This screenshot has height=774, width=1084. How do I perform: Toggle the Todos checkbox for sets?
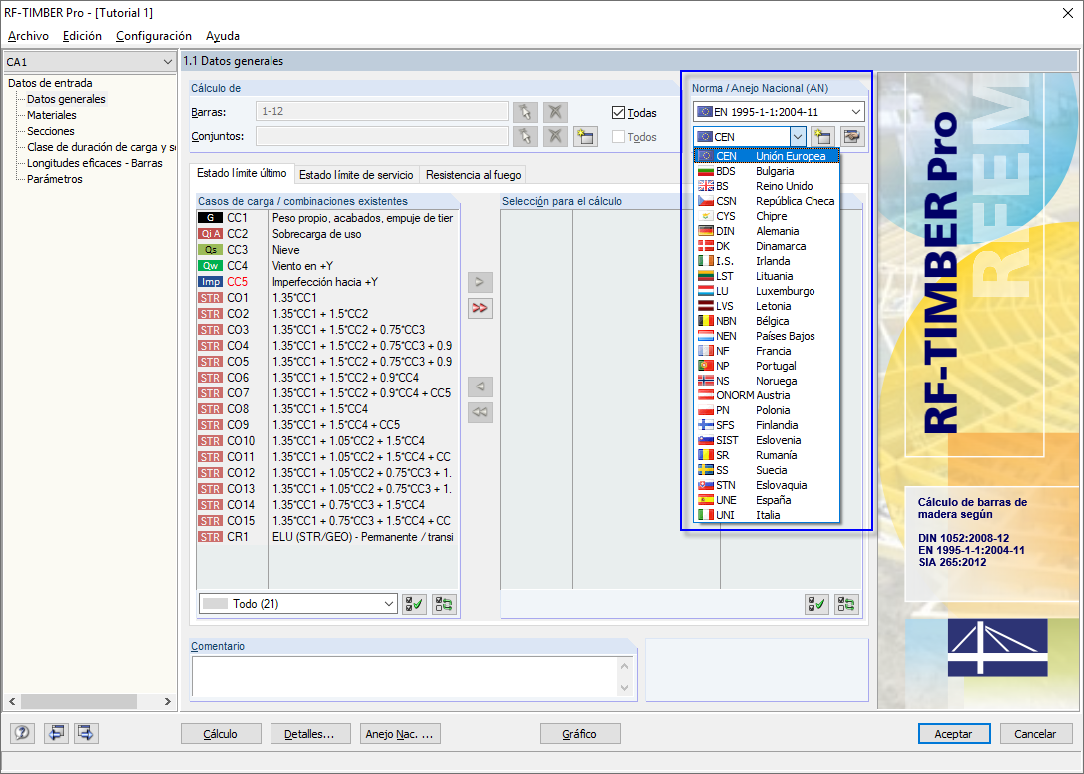point(618,136)
